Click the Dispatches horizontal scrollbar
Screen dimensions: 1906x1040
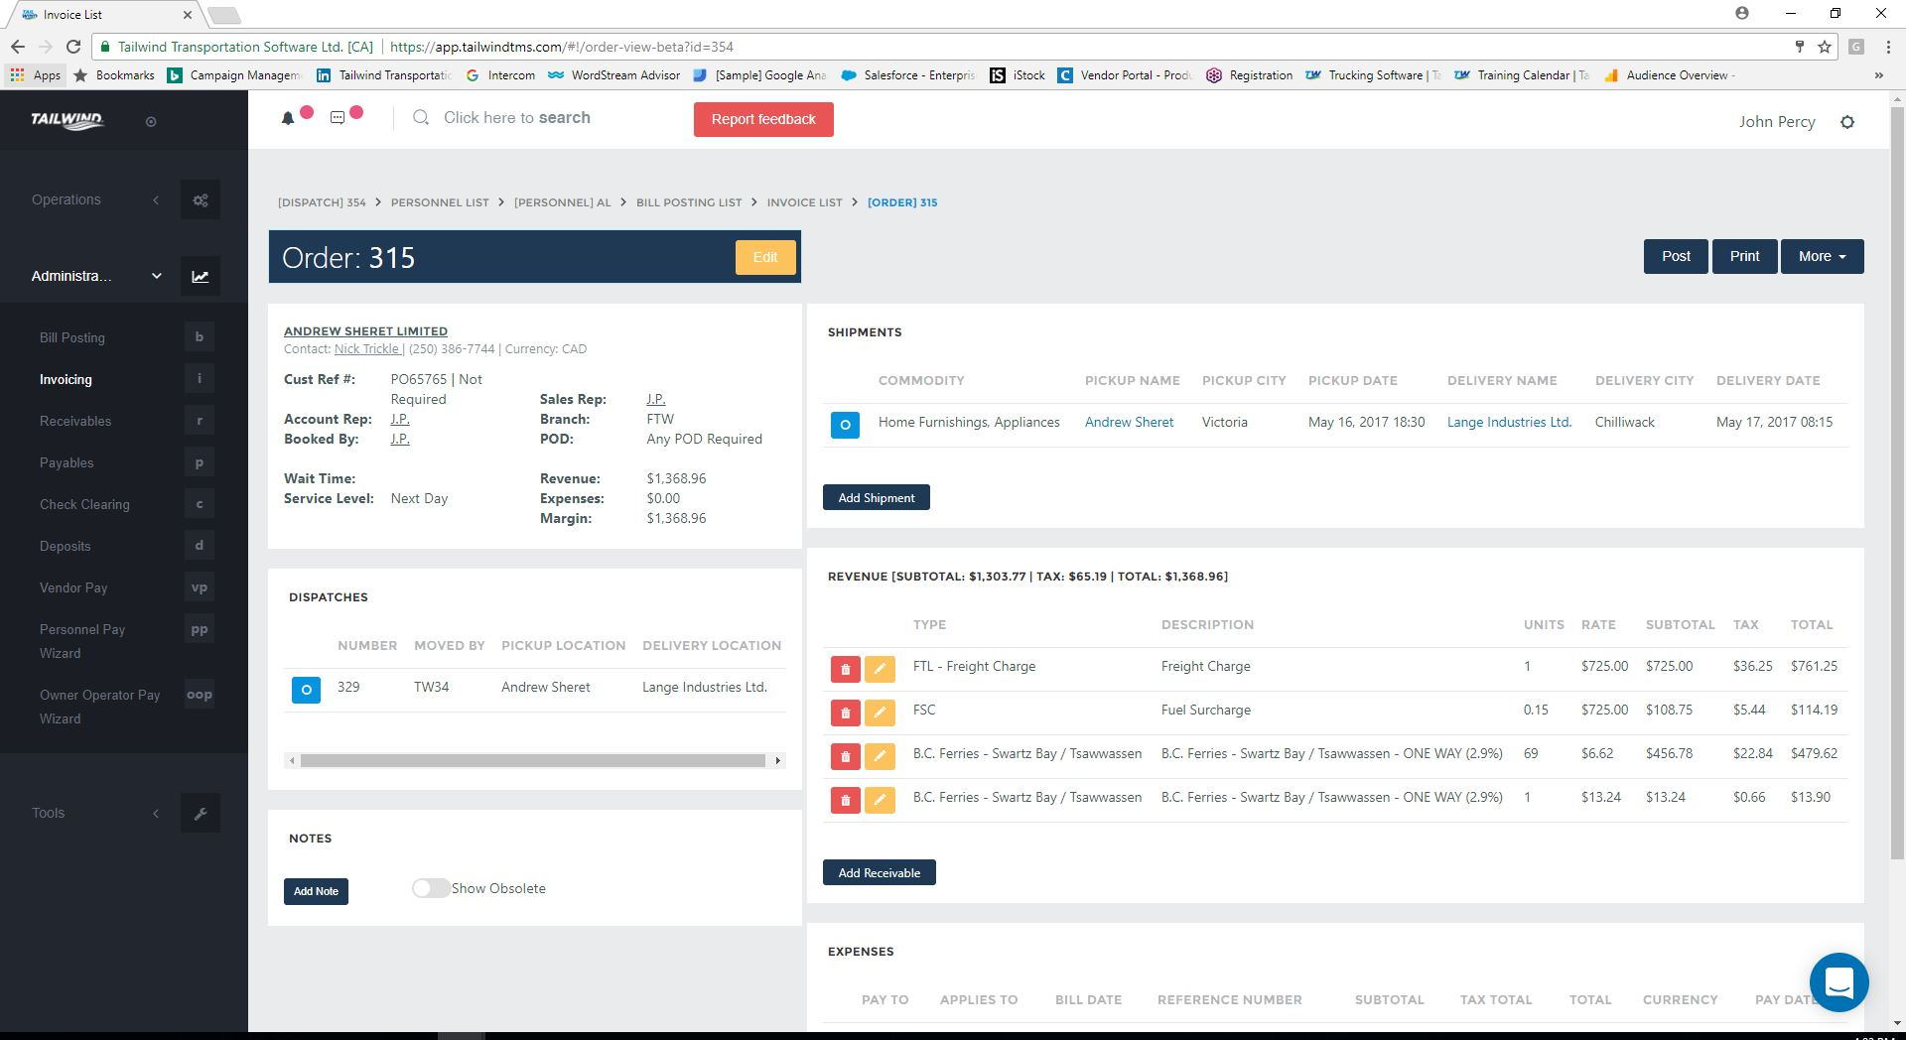533,761
